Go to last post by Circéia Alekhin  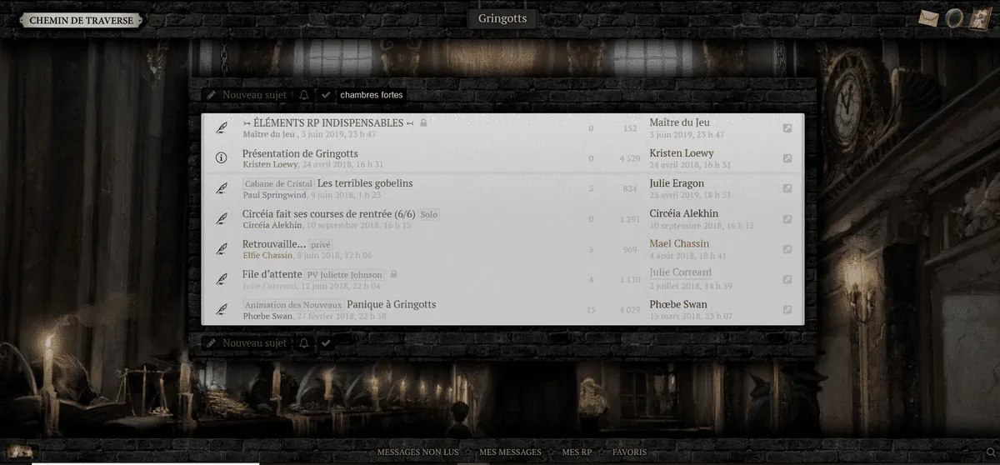787,219
